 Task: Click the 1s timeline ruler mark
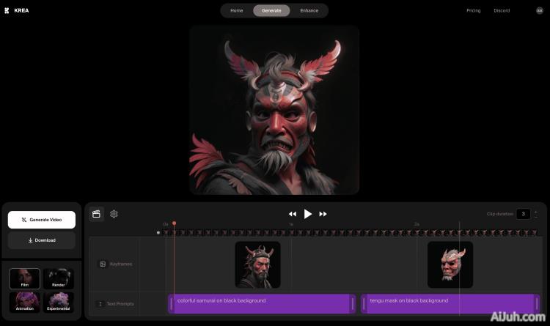tap(291, 224)
